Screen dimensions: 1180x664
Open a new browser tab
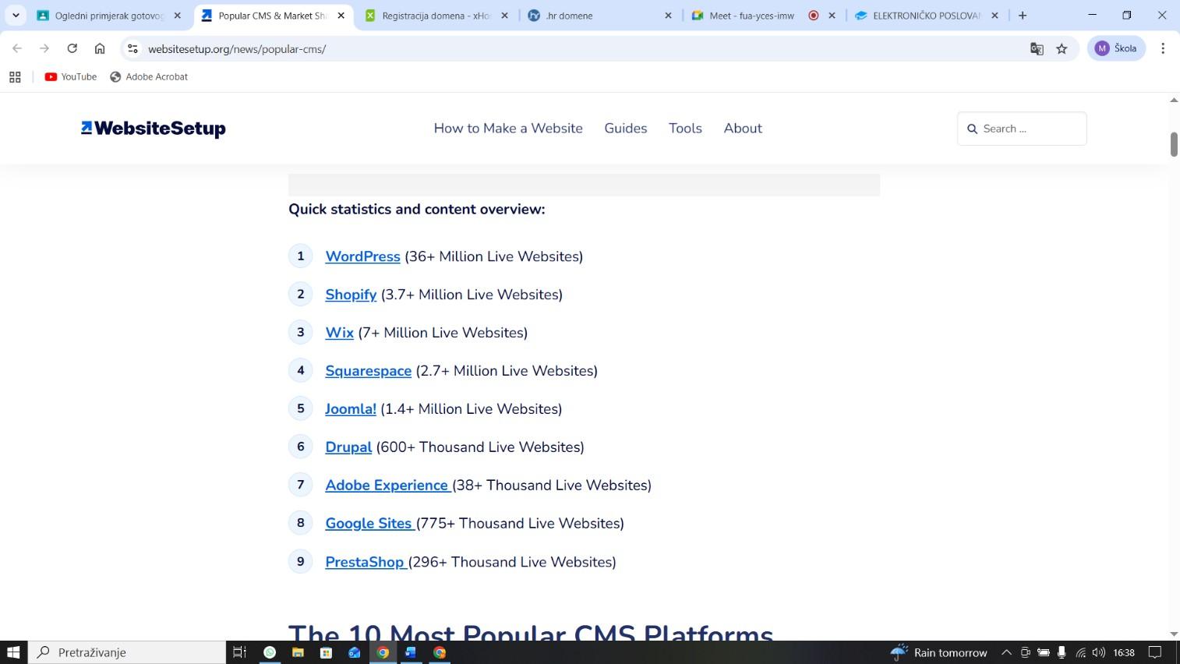pyautogui.click(x=1023, y=15)
